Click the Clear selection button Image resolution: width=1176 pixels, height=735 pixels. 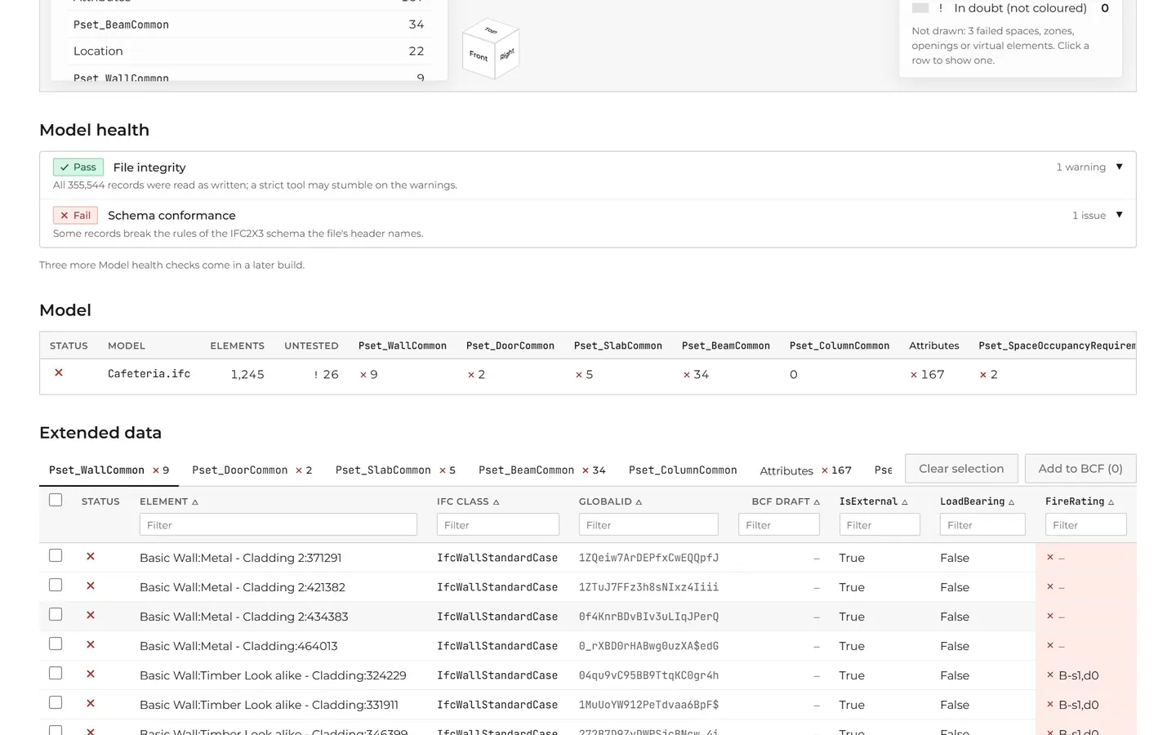pyautogui.click(x=961, y=469)
